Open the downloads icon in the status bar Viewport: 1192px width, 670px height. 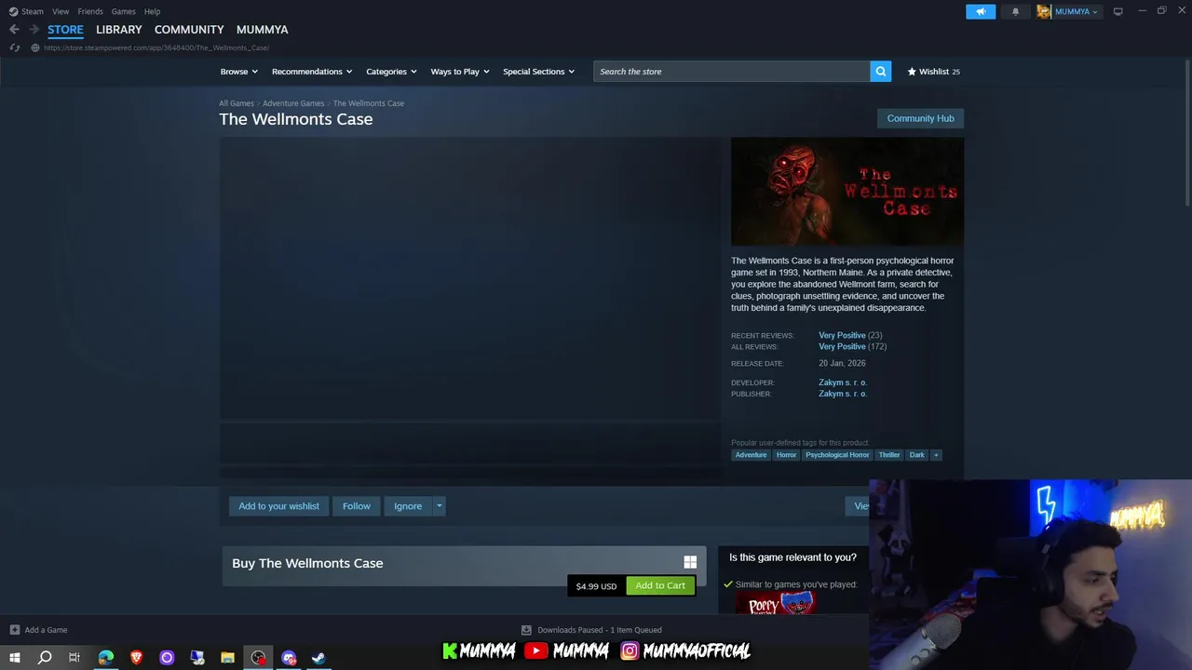tap(526, 630)
